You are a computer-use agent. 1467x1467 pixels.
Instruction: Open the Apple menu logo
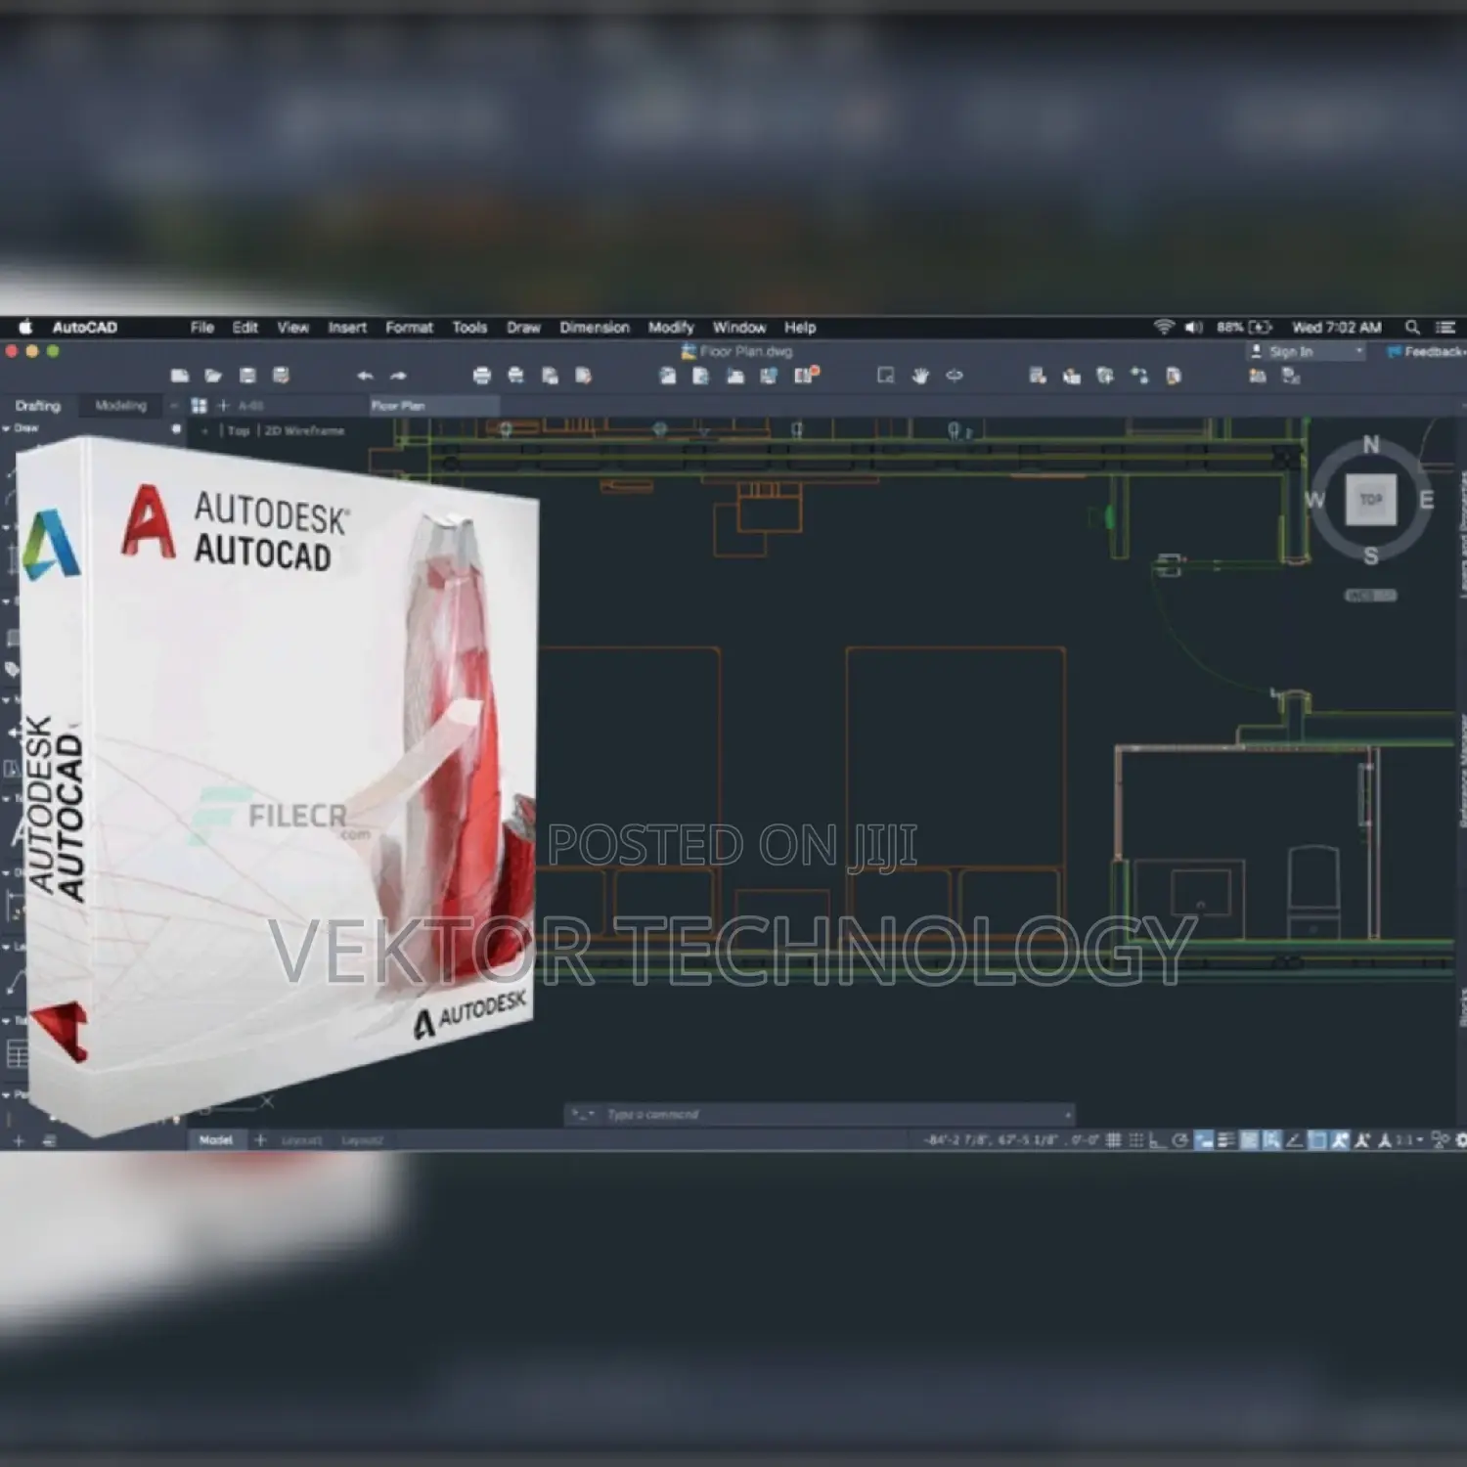click(25, 327)
